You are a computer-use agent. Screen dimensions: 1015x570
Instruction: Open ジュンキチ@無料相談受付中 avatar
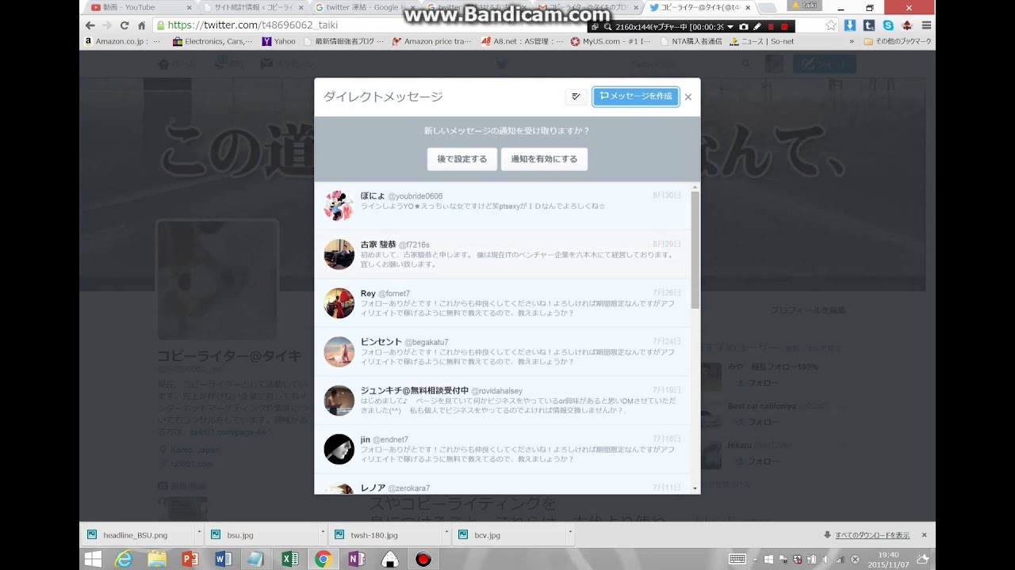coord(339,401)
